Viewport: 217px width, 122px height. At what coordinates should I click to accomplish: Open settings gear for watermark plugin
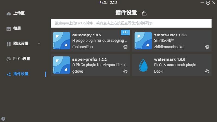click(207, 71)
